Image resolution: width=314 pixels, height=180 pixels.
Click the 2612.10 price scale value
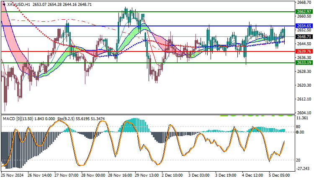click(304, 99)
